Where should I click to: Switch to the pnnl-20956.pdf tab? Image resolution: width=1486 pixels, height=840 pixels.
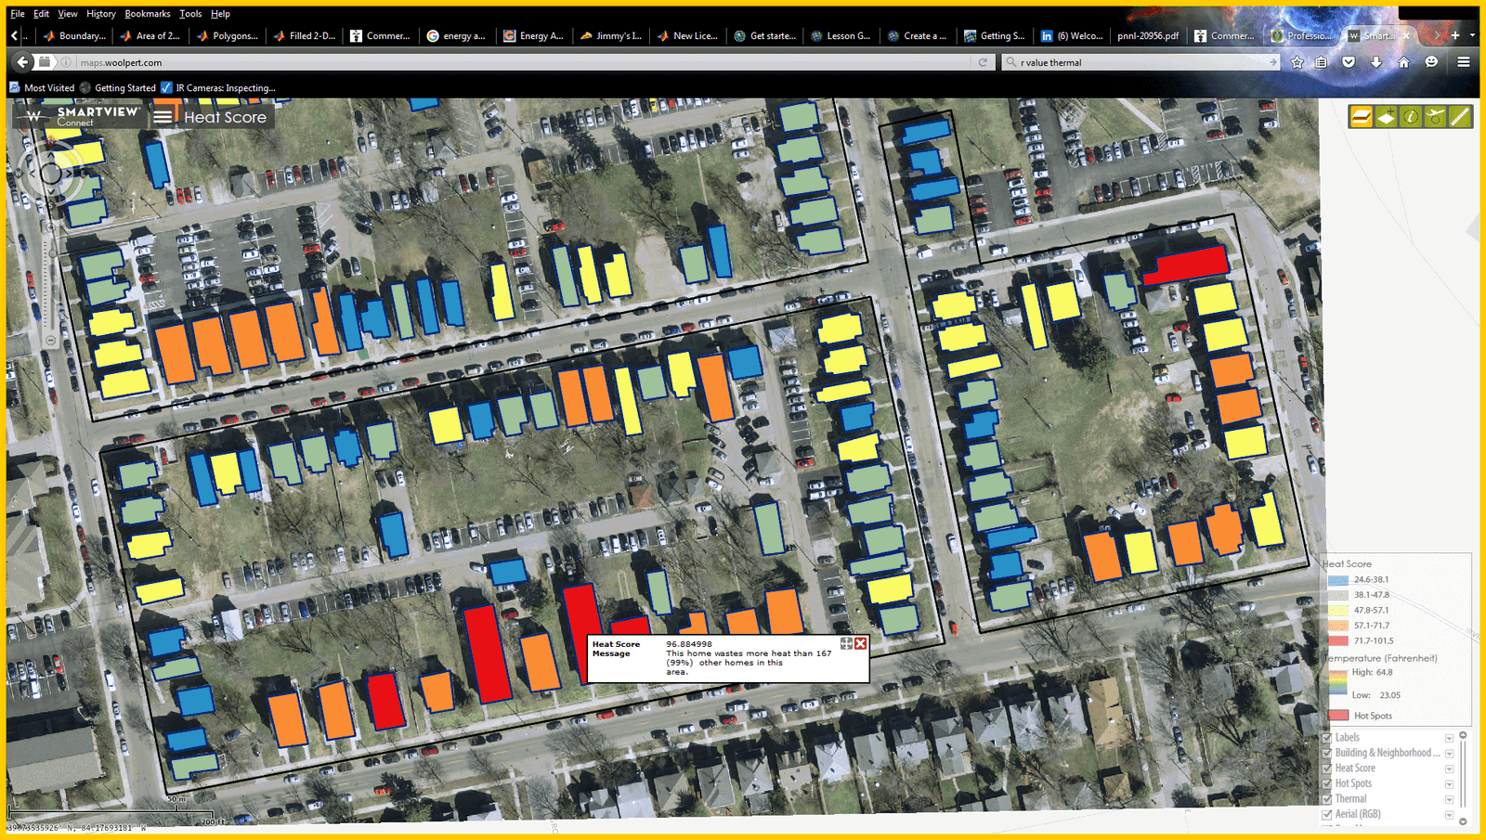pos(1148,36)
